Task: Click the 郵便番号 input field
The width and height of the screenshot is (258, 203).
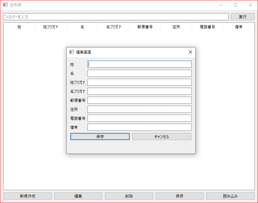Action: pos(140,100)
